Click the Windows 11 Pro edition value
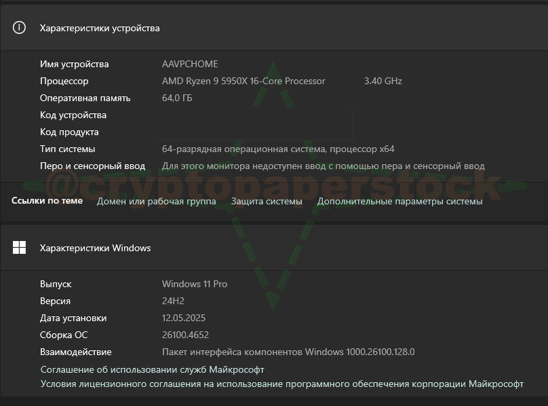This screenshot has width=548, height=406. tap(195, 284)
